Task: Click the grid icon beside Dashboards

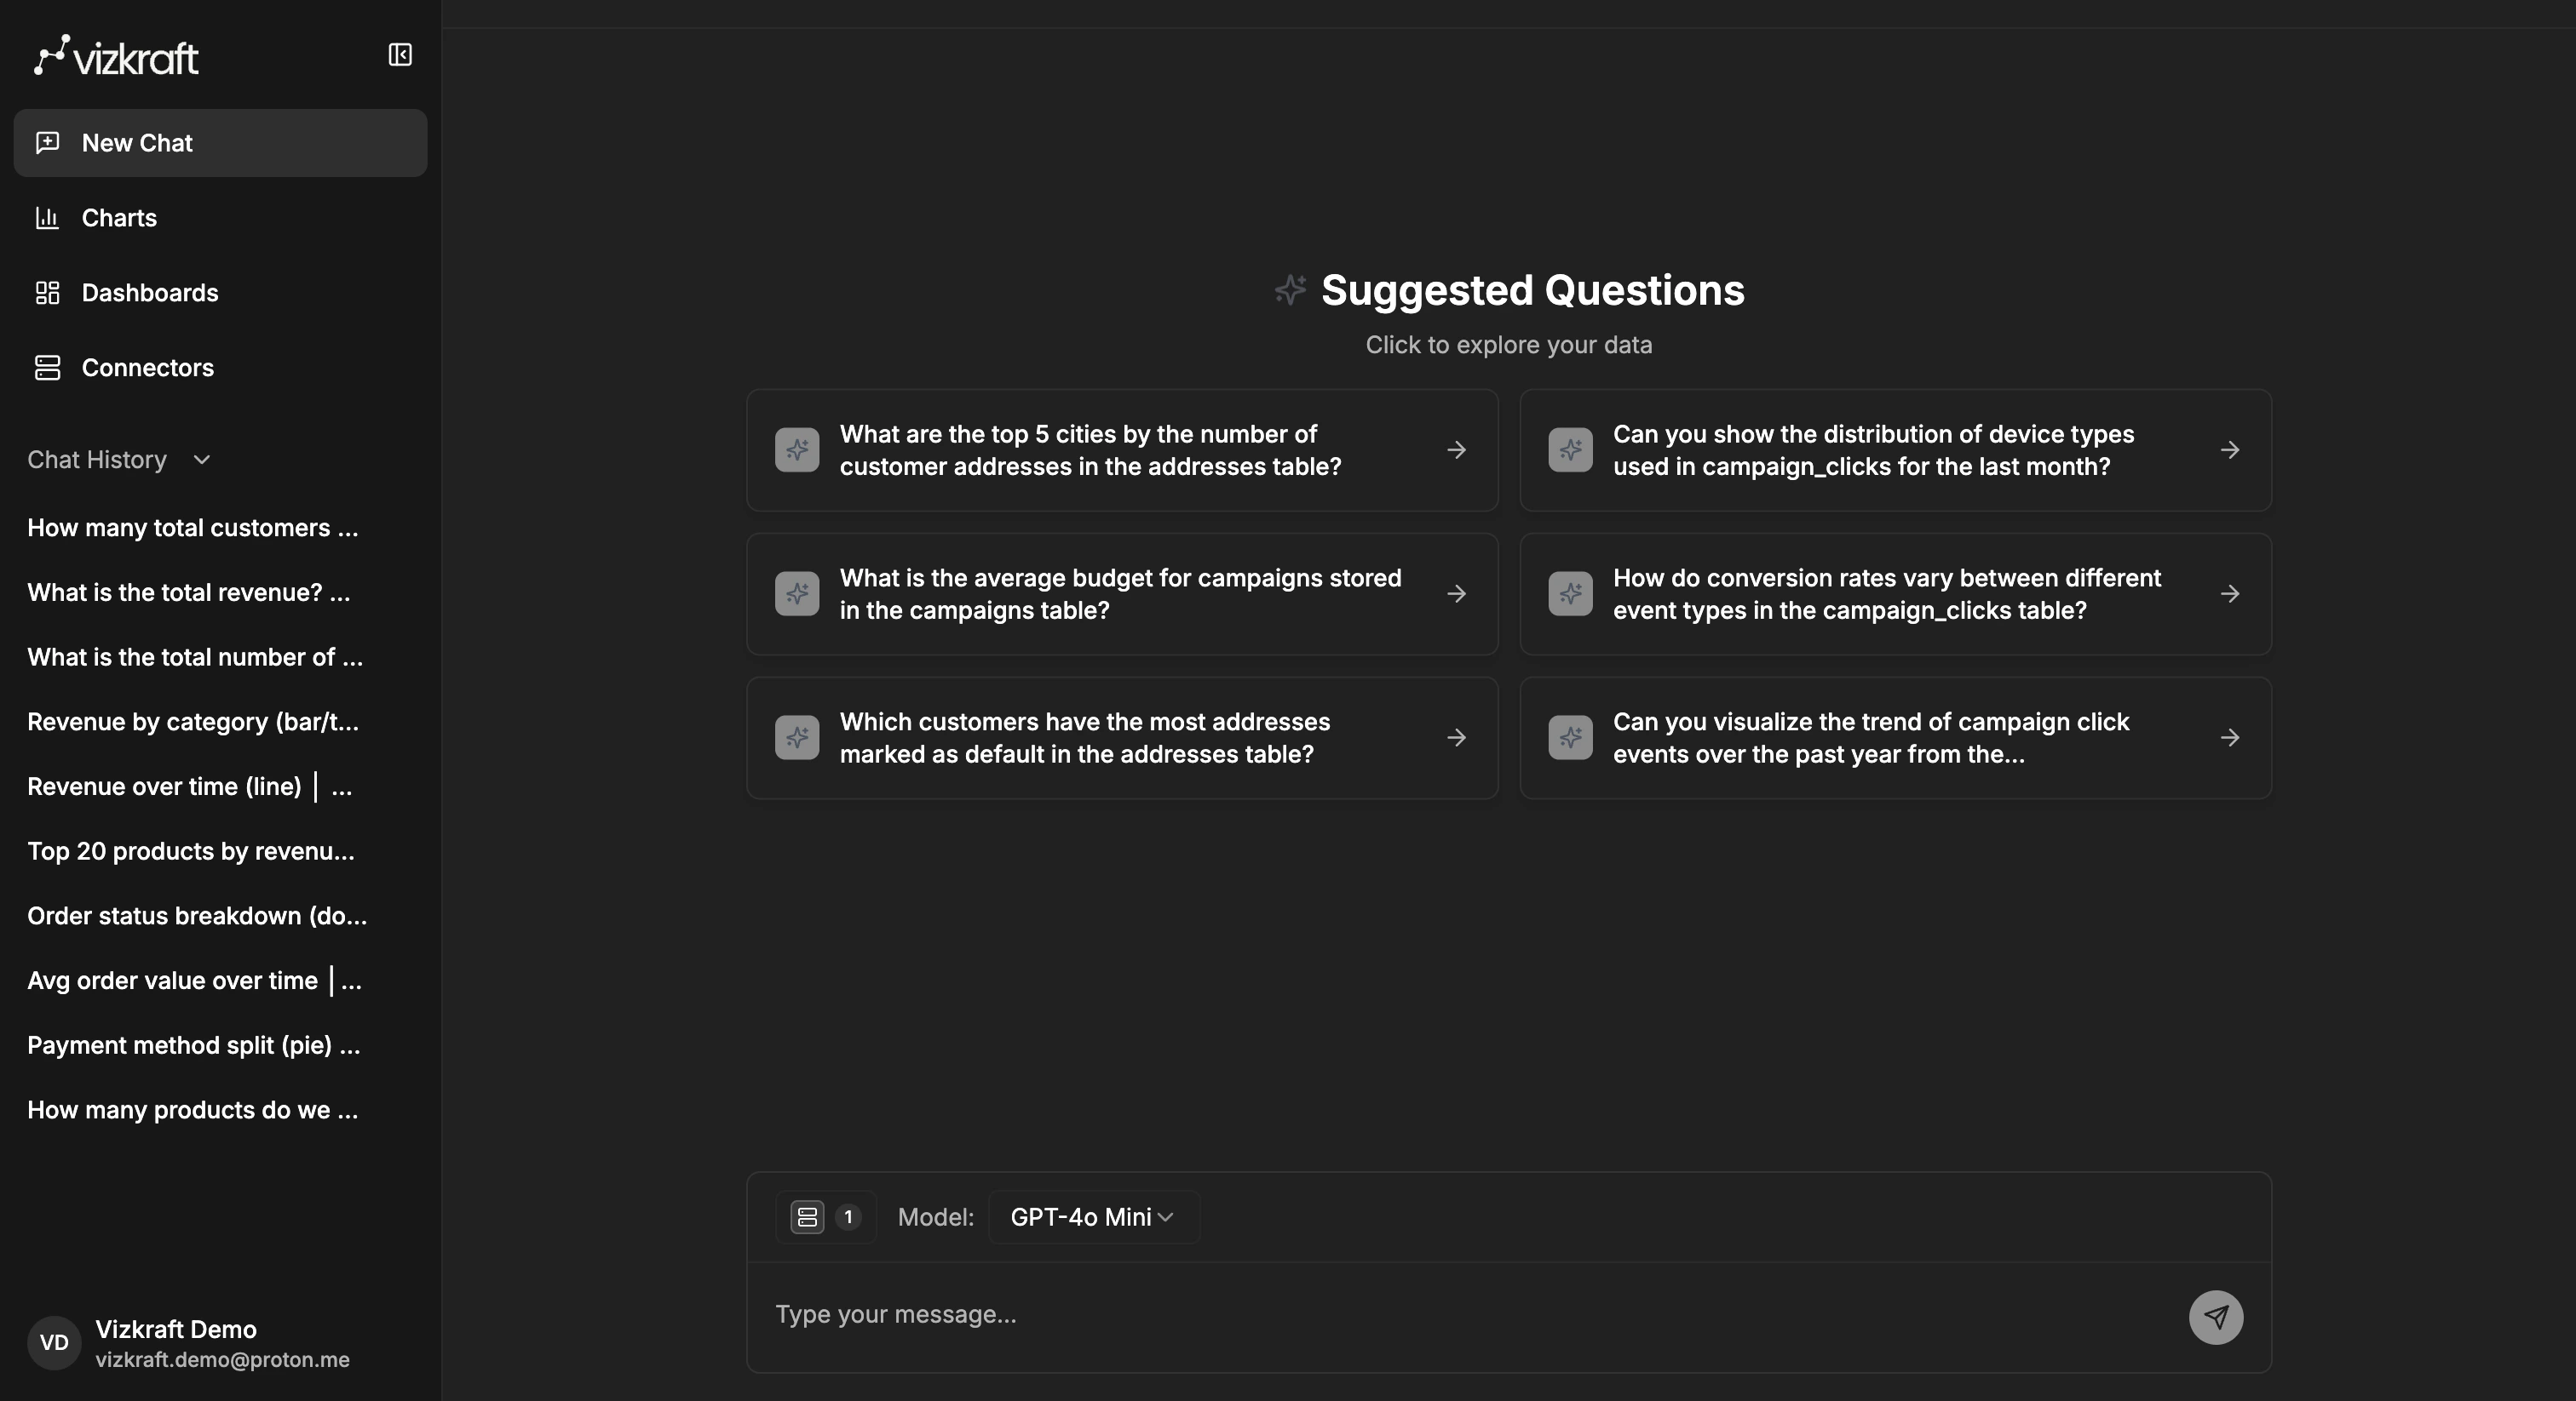Action: (x=46, y=293)
